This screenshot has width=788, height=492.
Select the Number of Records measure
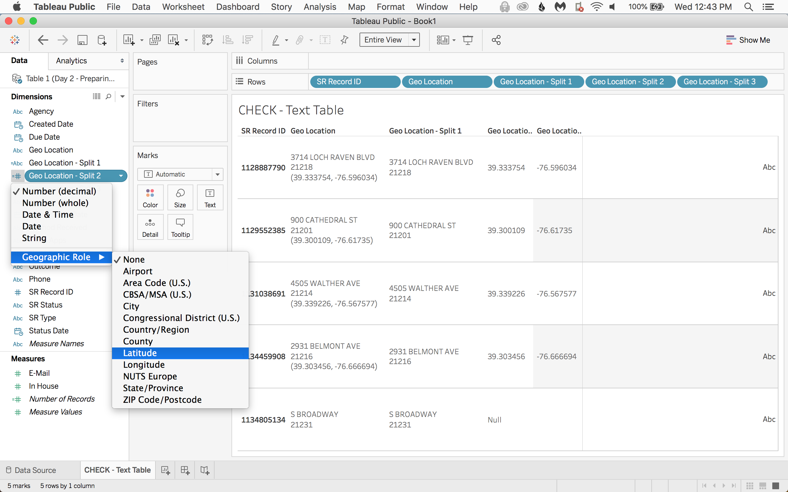[62, 399]
